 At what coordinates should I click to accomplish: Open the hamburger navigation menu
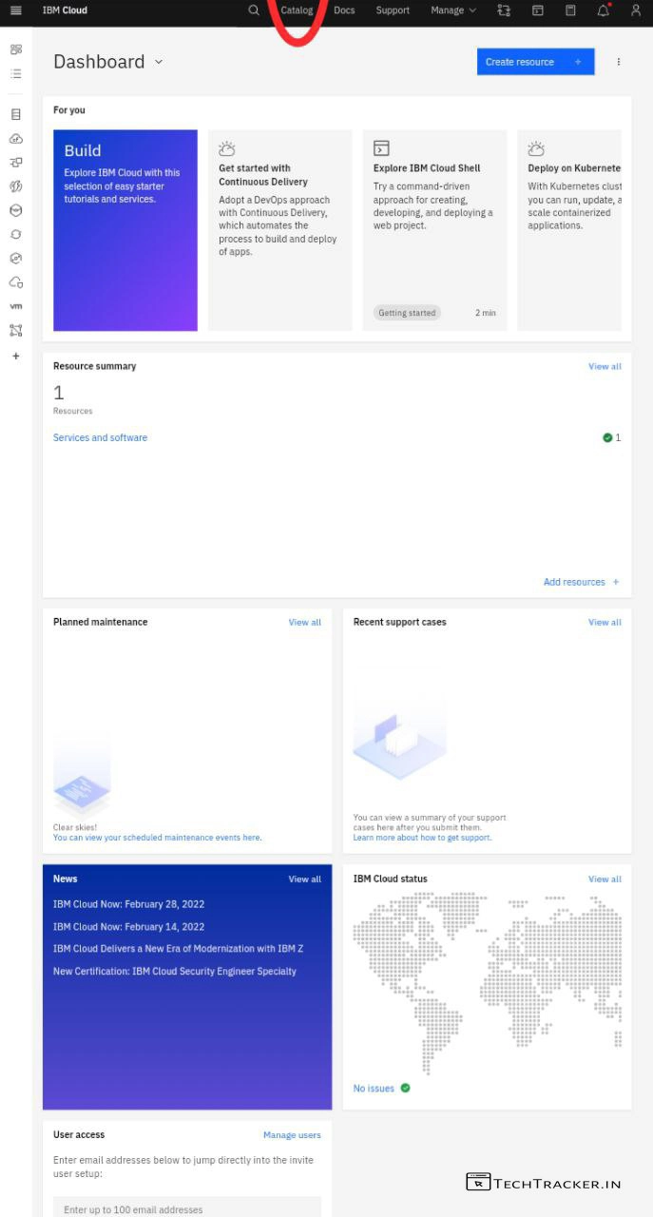(x=15, y=10)
